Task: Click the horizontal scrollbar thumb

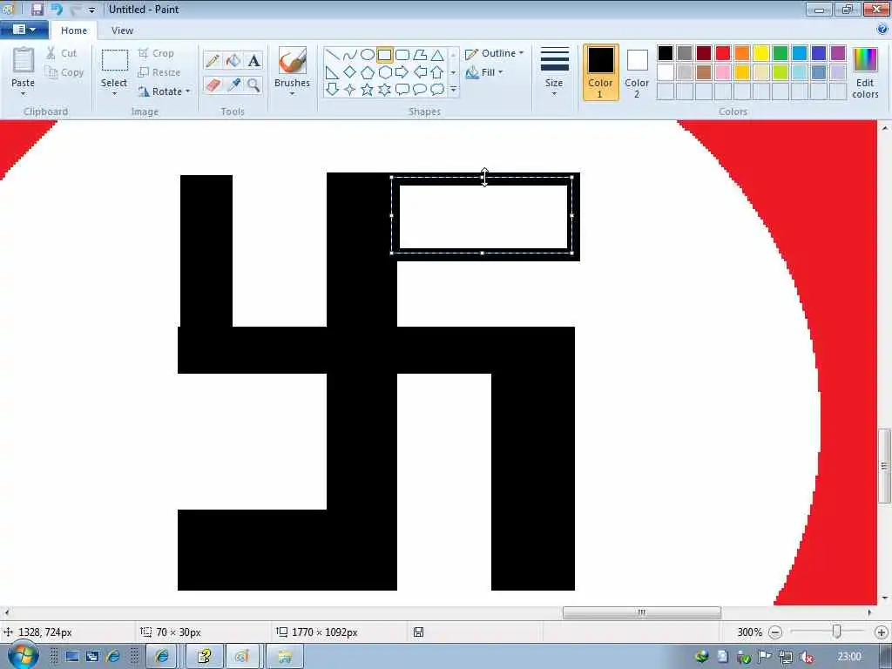Action: [x=642, y=612]
